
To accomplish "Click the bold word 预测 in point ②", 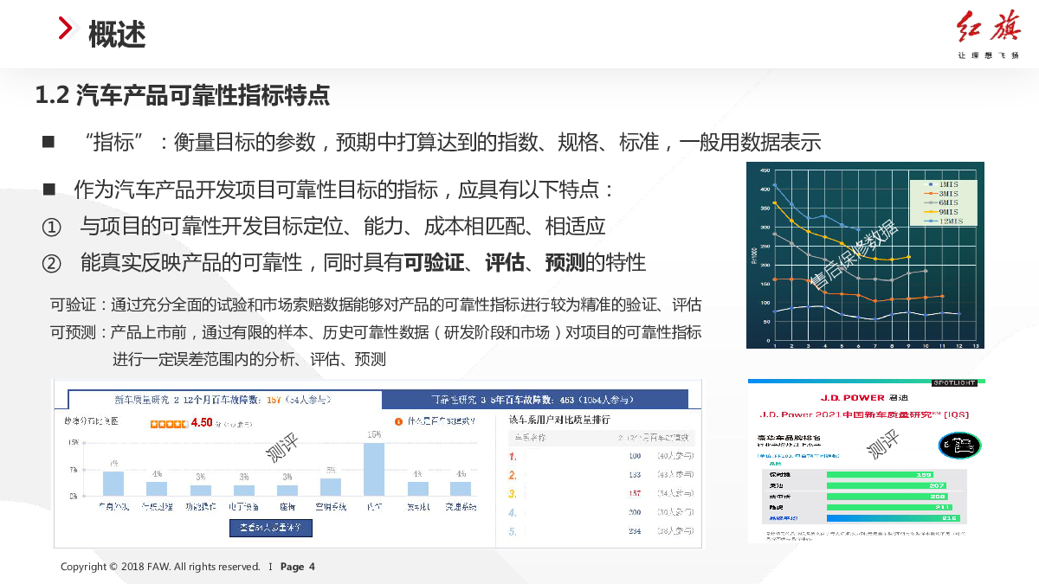I will point(565,262).
